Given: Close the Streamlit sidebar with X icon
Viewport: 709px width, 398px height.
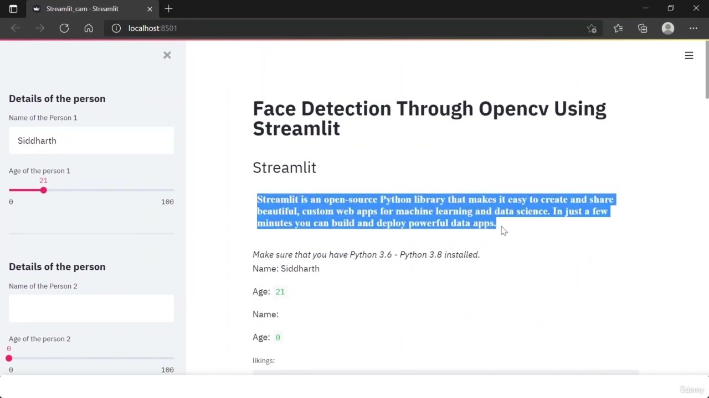Looking at the screenshot, I should [167, 55].
